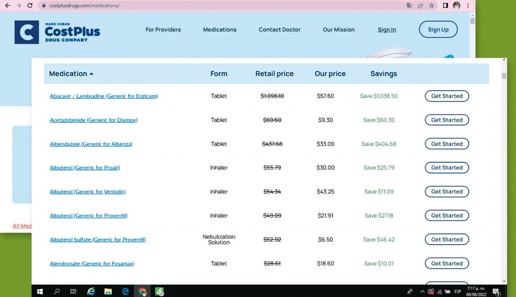516x297 pixels.
Task: Go to the For Providers page
Action: point(163,30)
